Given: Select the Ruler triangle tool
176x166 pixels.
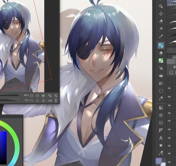Looking at the screenshot, I should pyautogui.click(x=161, y=130).
